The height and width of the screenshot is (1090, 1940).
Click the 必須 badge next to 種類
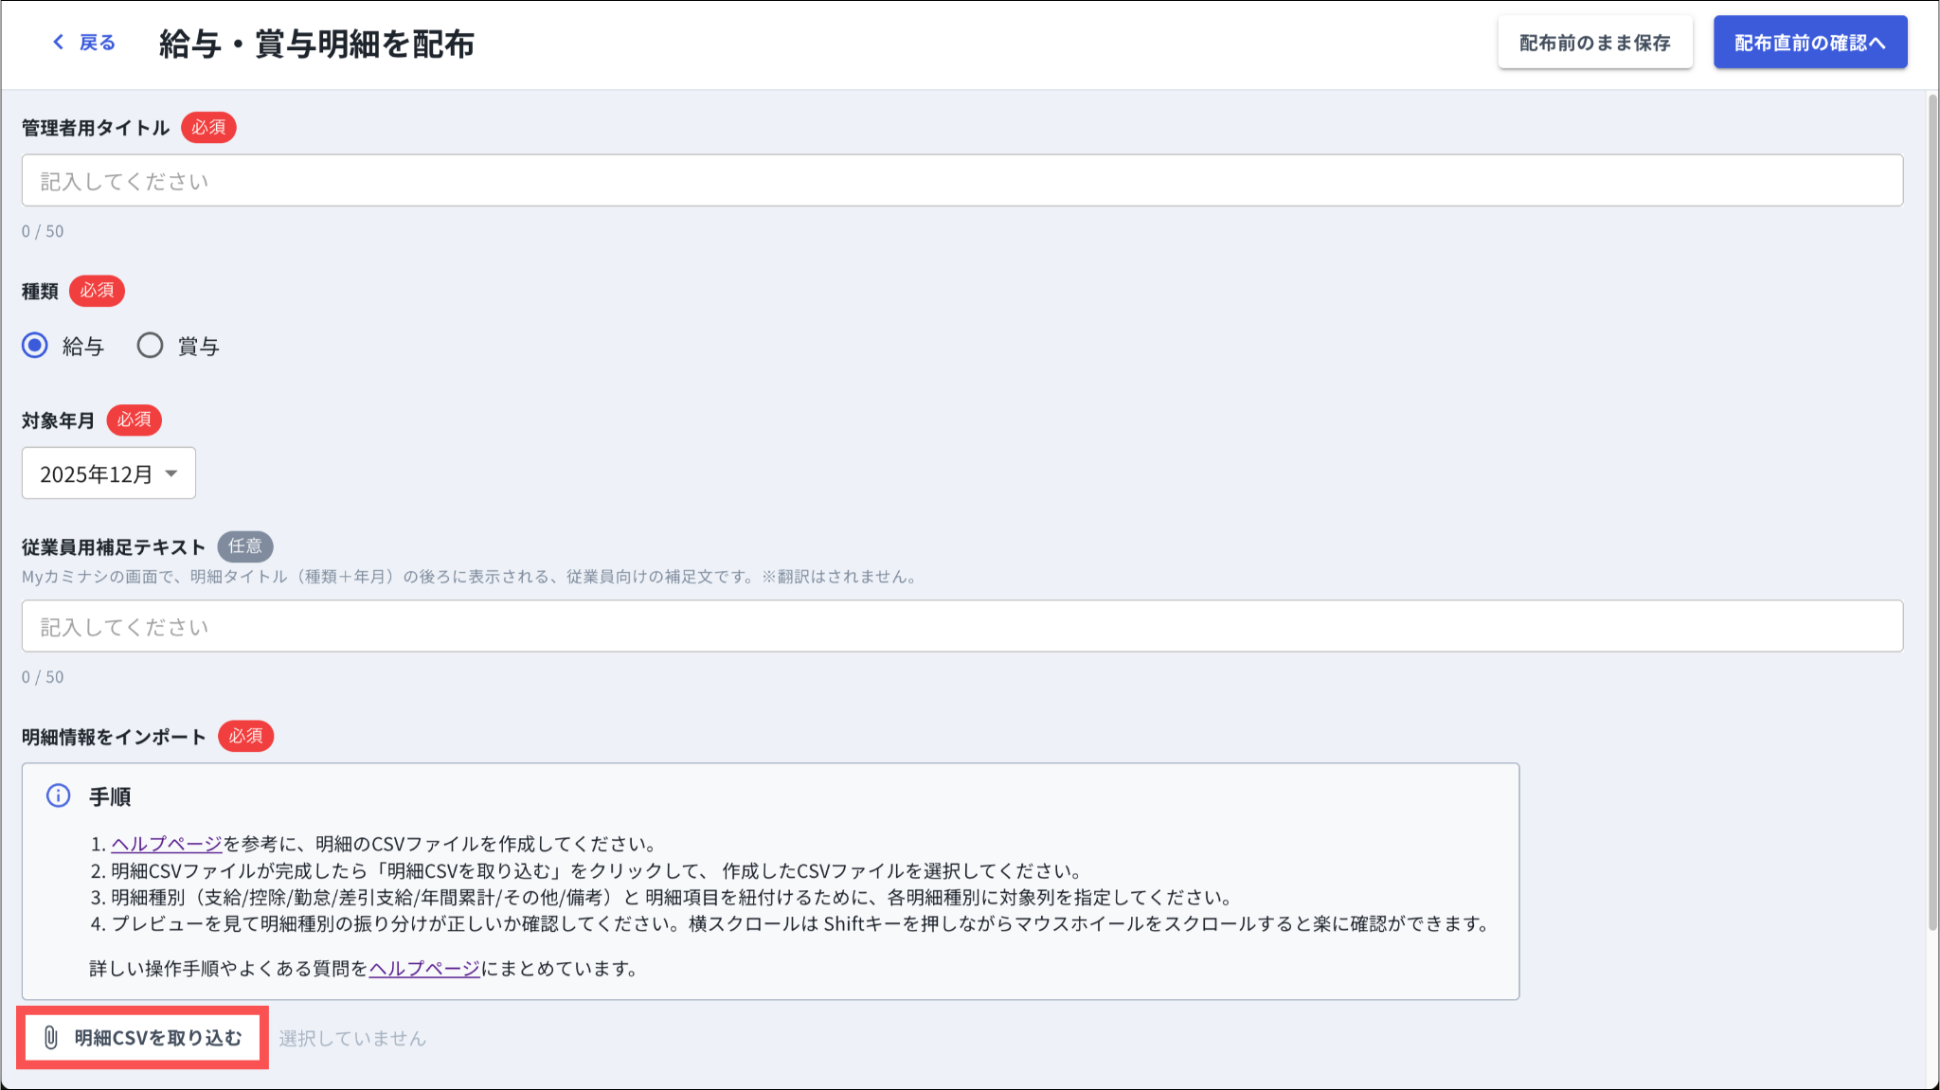97,291
